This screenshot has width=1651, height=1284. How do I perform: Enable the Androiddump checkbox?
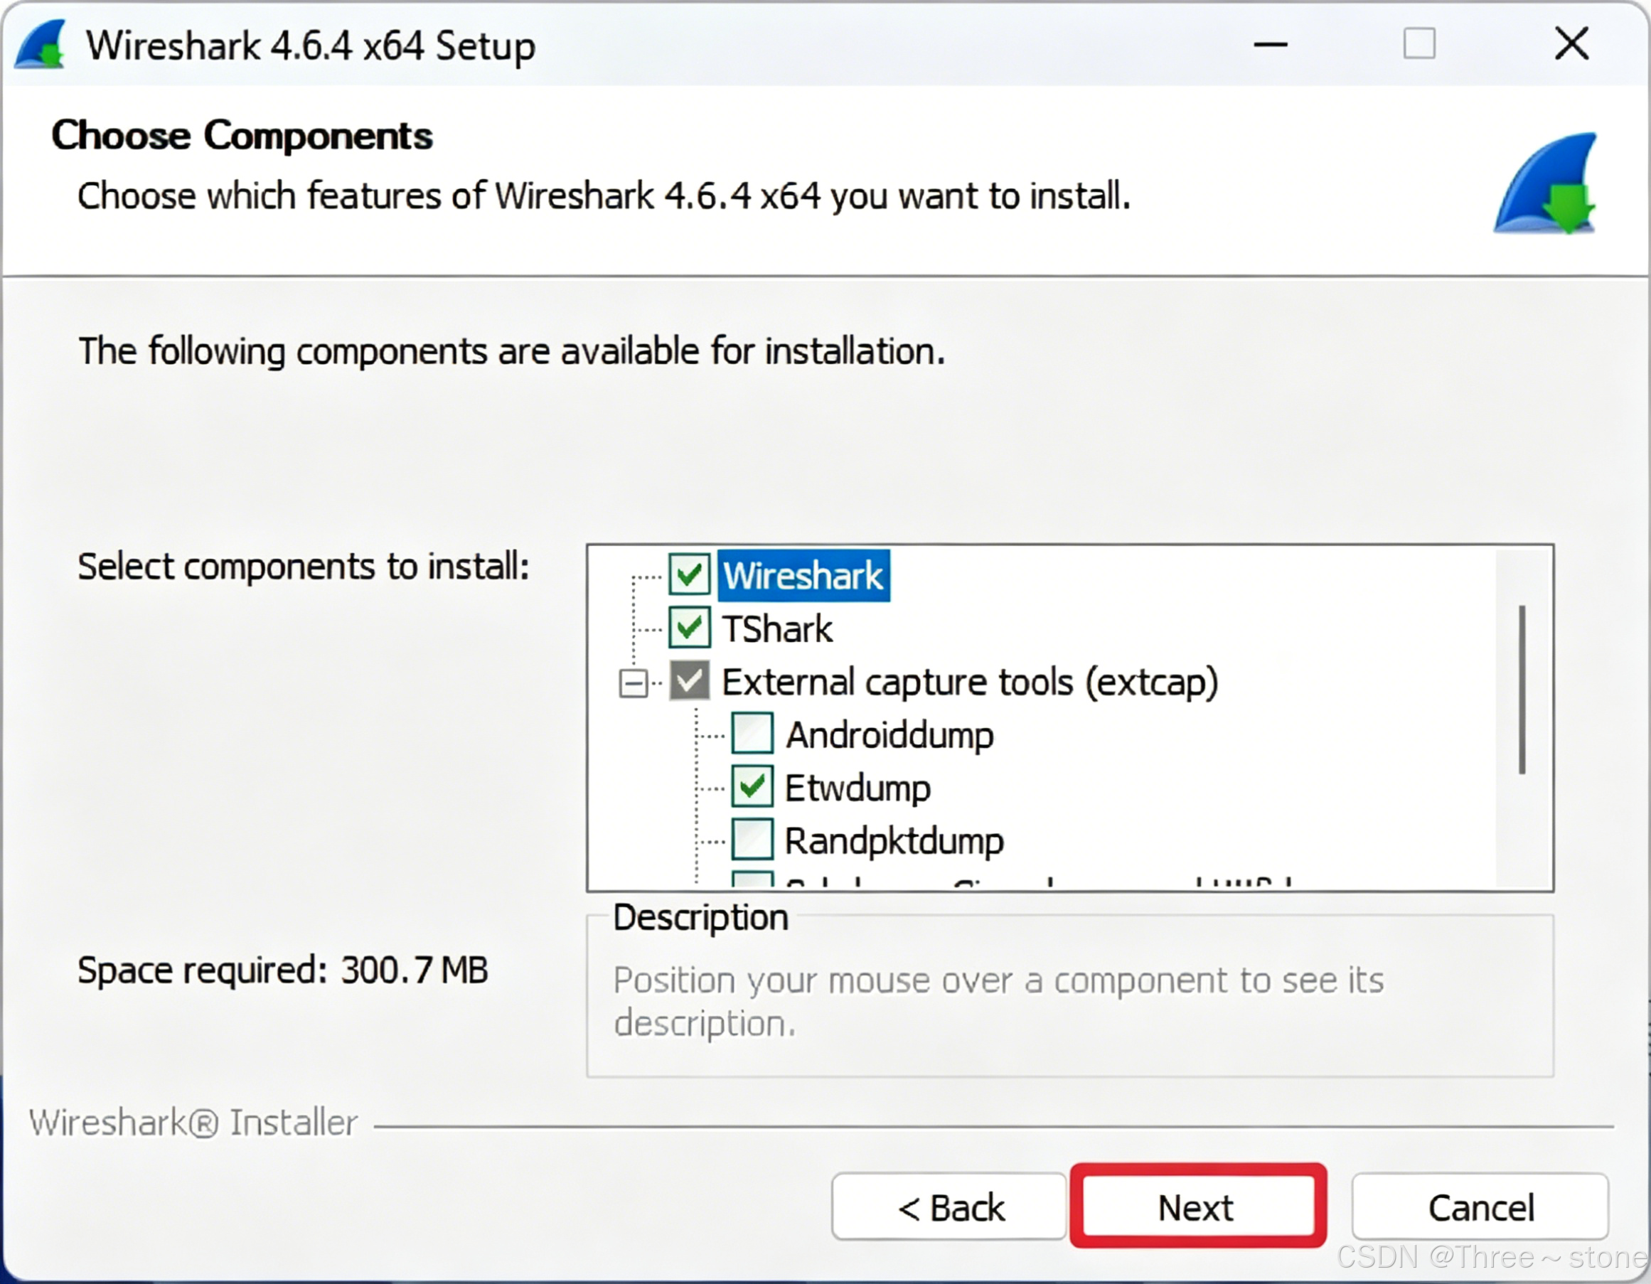coord(752,734)
